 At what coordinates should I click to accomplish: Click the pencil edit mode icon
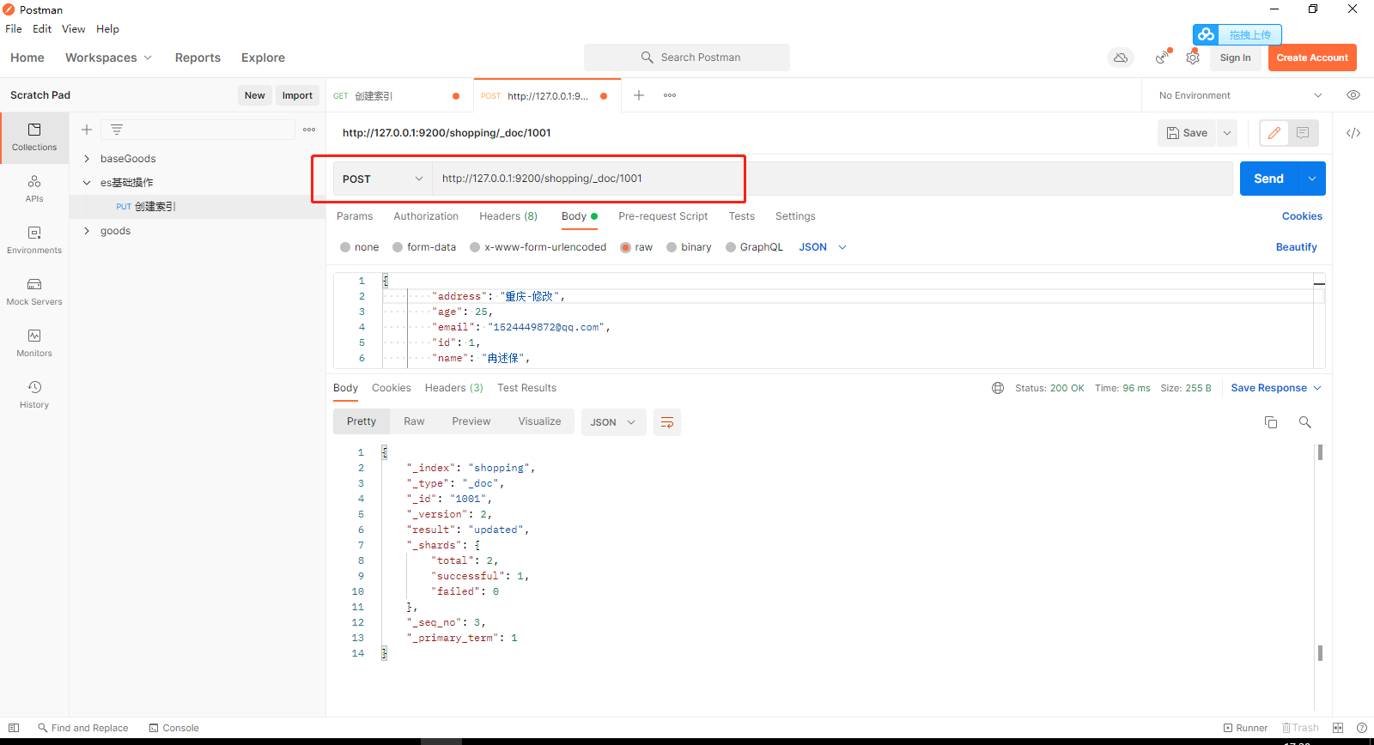click(x=1274, y=133)
